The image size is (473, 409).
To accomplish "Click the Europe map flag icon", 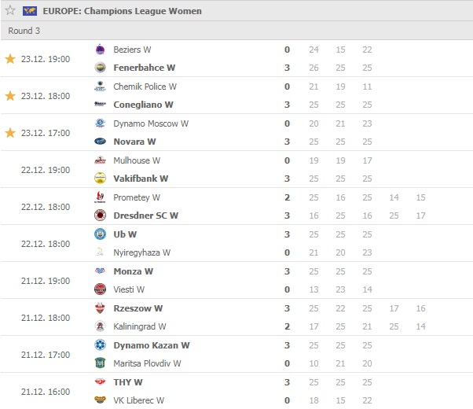I will 30,11.
